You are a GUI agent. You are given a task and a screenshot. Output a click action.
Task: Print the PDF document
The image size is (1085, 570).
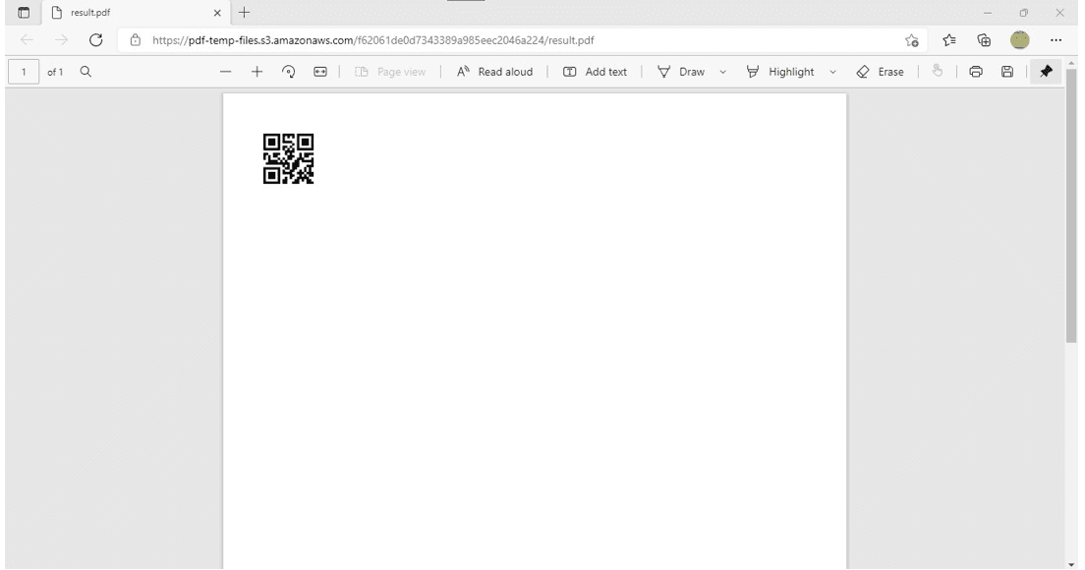(x=976, y=72)
